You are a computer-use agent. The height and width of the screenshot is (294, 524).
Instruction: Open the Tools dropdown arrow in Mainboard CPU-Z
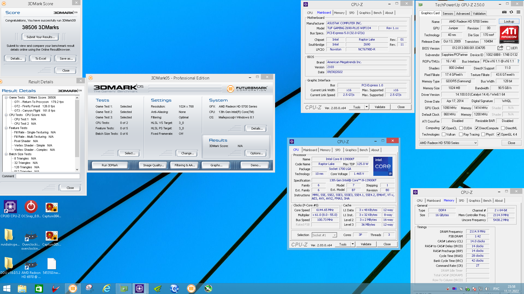click(x=367, y=107)
